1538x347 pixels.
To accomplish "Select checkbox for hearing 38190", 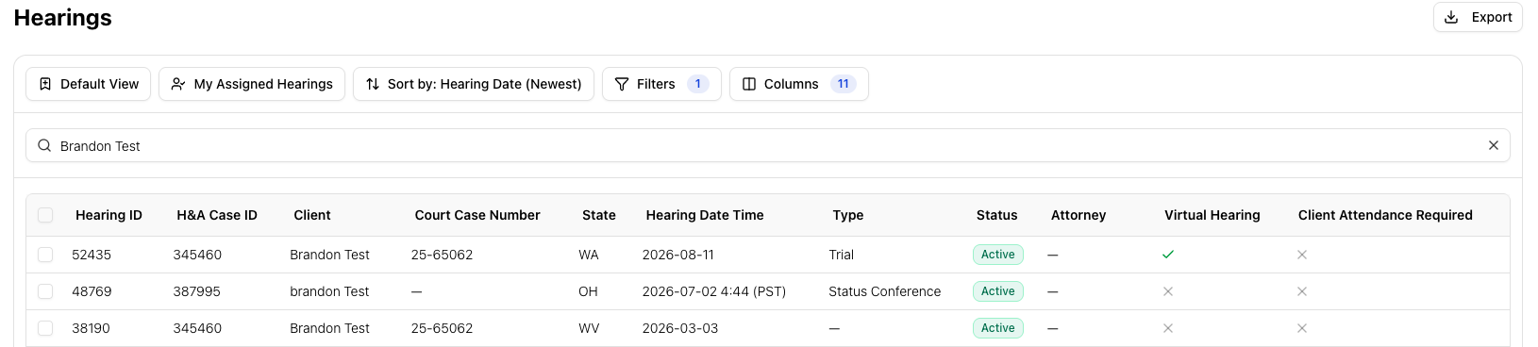I will point(45,328).
